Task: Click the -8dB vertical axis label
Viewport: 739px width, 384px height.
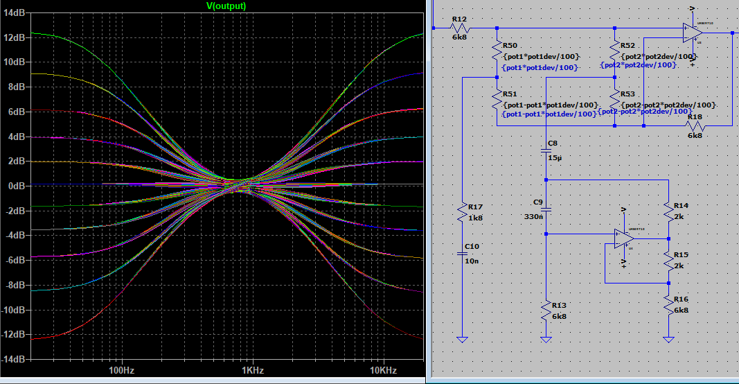Action: coord(15,285)
